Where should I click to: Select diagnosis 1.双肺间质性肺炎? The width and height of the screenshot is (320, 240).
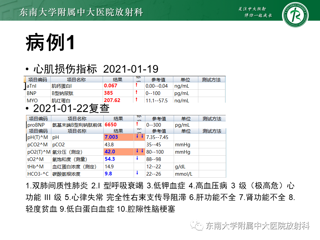coord(57,186)
